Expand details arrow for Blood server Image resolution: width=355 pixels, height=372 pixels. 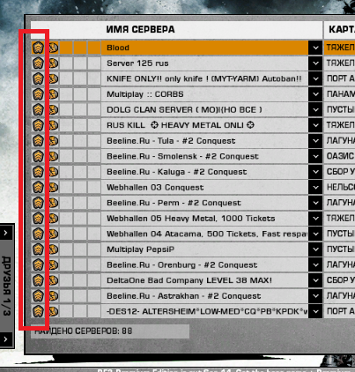pos(315,48)
